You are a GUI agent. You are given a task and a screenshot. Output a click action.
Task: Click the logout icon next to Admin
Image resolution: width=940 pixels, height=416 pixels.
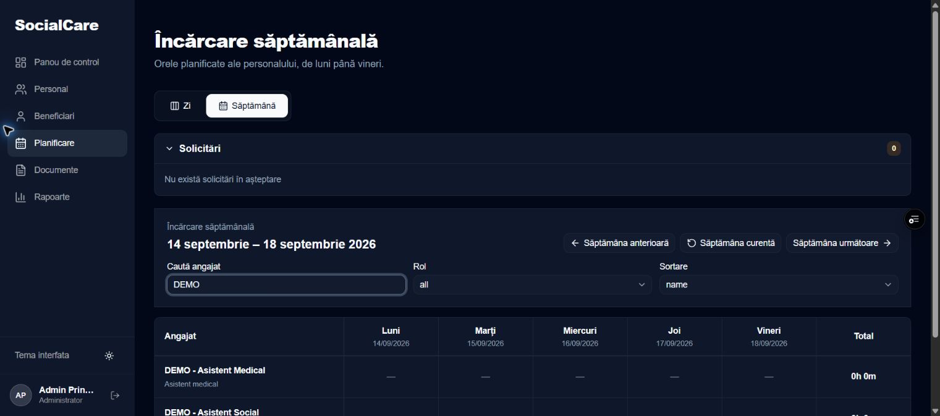coord(115,395)
